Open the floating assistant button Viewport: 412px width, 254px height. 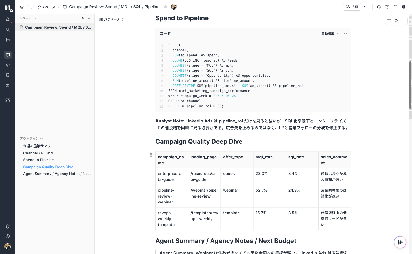(x=400, y=242)
